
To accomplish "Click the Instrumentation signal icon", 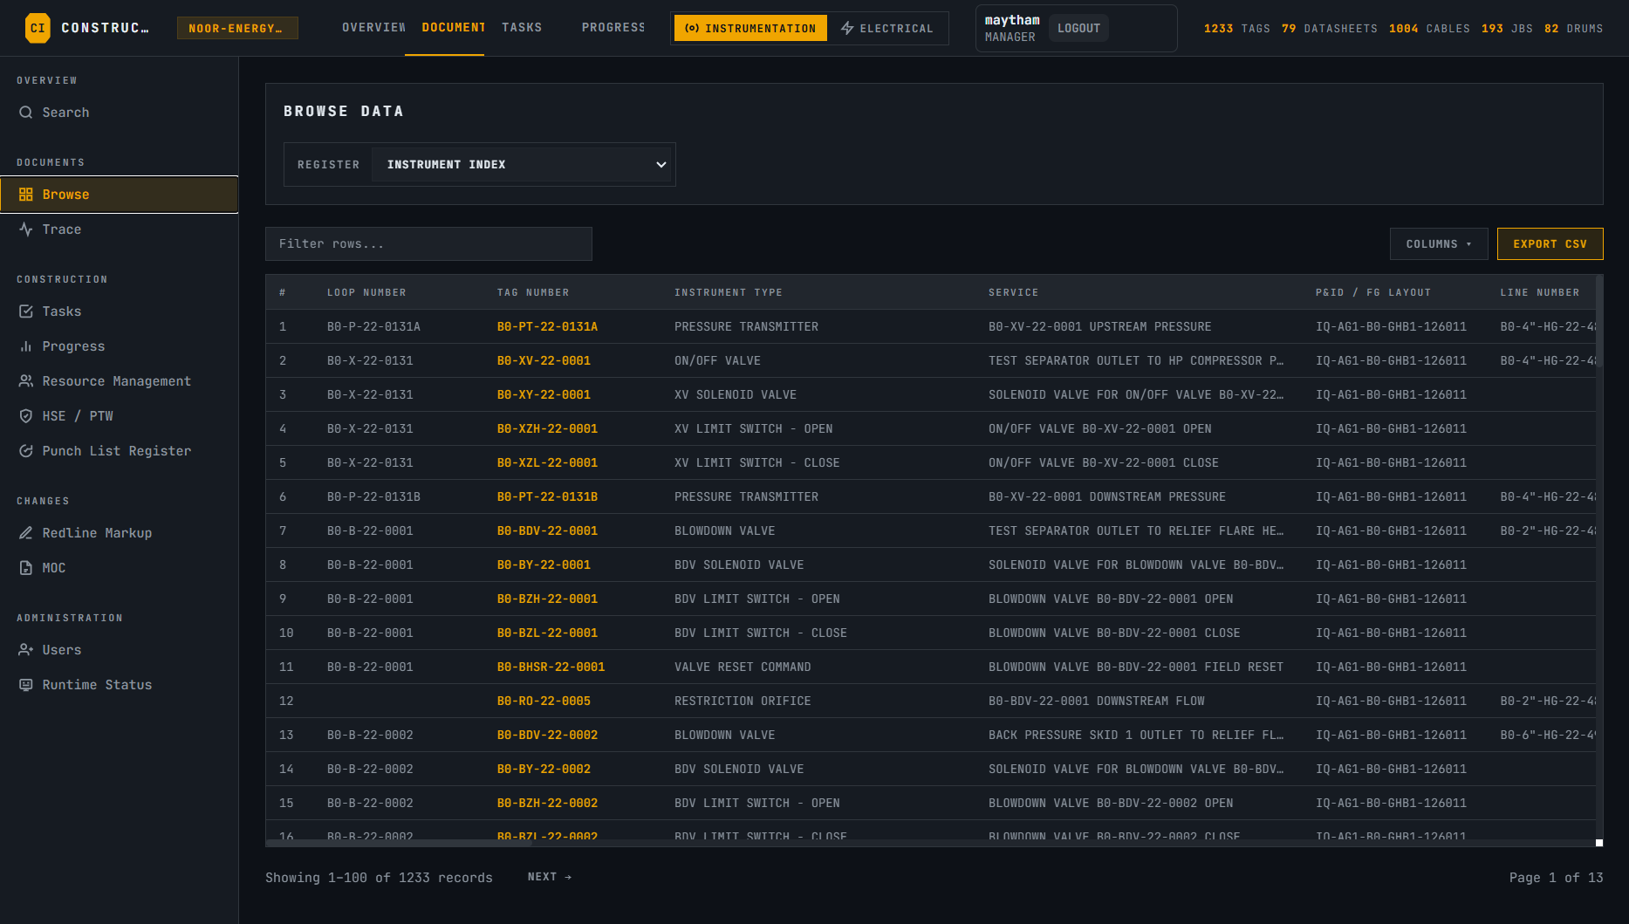I will tap(692, 29).
